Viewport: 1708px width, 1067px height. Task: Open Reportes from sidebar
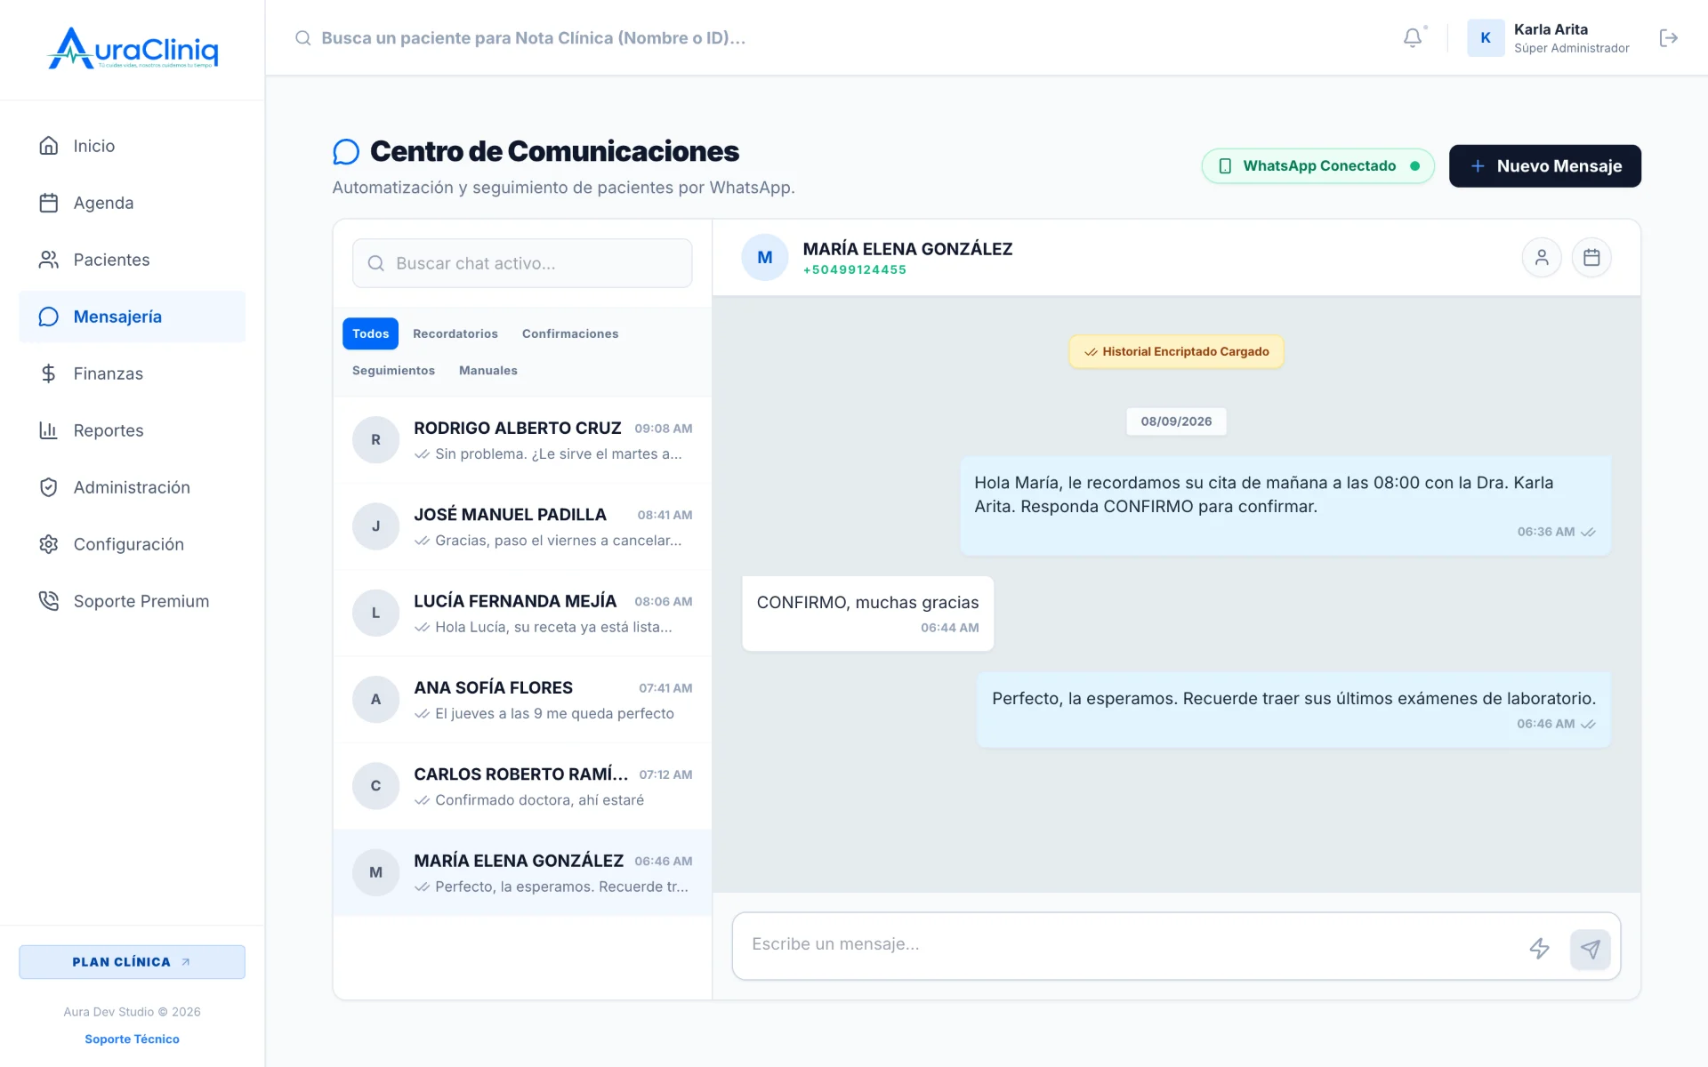pyautogui.click(x=132, y=430)
